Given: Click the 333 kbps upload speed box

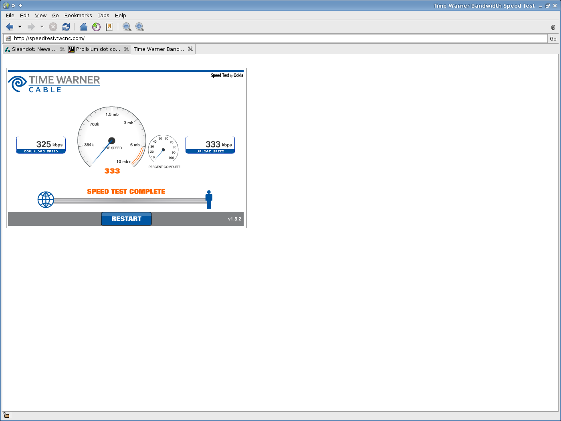Looking at the screenshot, I should pyautogui.click(x=210, y=145).
